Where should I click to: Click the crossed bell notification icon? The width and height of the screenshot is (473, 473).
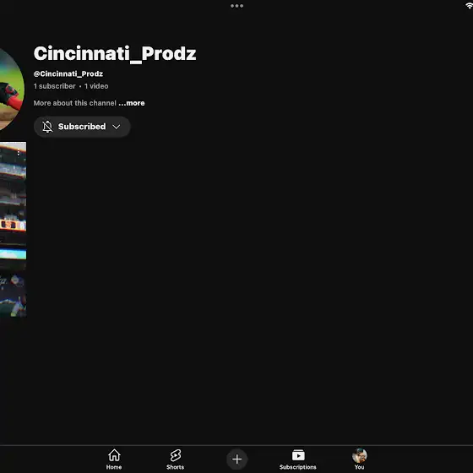(47, 127)
